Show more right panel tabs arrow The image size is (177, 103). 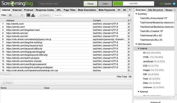click(175, 10)
